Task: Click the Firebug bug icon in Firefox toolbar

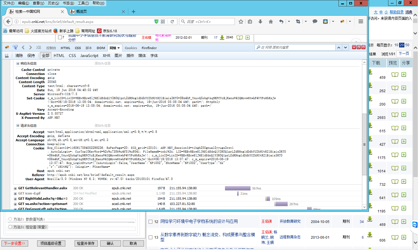Action: coord(343,22)
